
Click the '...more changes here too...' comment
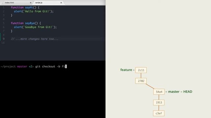click(x=35, y=39)
